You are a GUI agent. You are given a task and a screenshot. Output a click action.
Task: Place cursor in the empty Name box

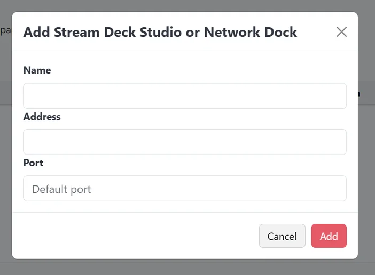point(185,96)
